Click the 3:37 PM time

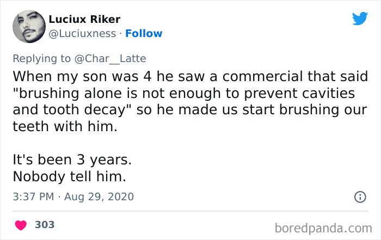32,196
